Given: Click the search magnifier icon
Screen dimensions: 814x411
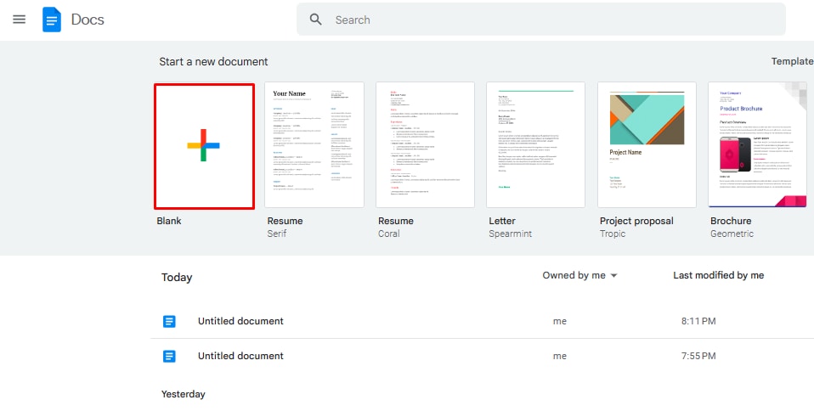Looking at the screenshot, I should pyautogui.click(x=316, y=20).
